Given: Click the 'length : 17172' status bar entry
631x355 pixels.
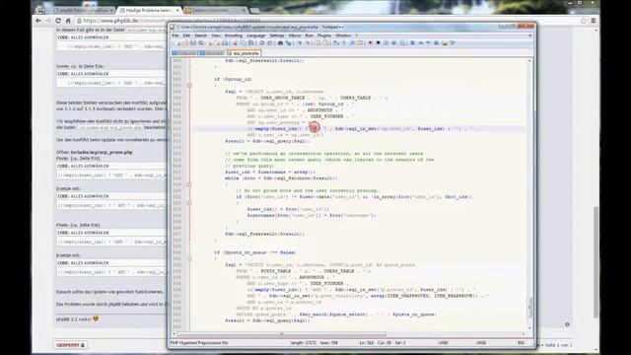Looking at the screenshot, I should [x=304, y=343].
